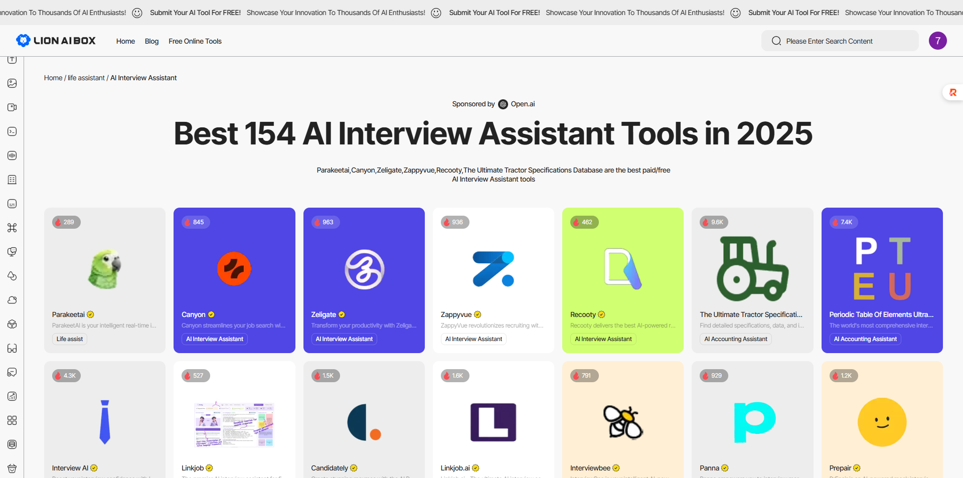Select the code terminal icon in sidebar
The height and width of the screenshot is (478, 963).
[12, 131]
